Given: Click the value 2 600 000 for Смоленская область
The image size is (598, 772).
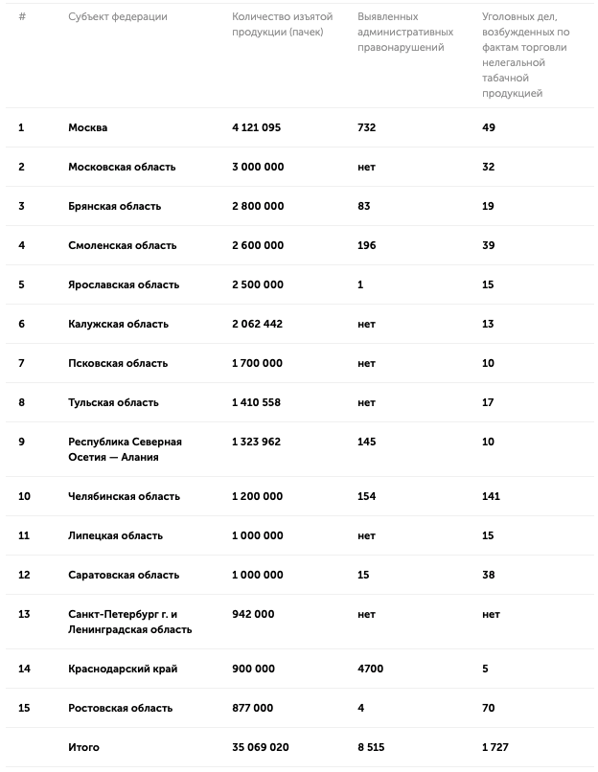Looking at the screenshot, I should click(x=258, y=245).
